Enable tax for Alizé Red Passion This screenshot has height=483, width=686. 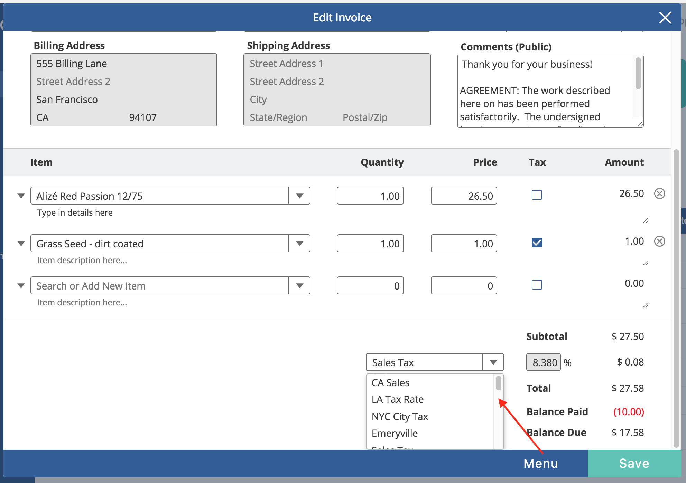click(537, 195)
